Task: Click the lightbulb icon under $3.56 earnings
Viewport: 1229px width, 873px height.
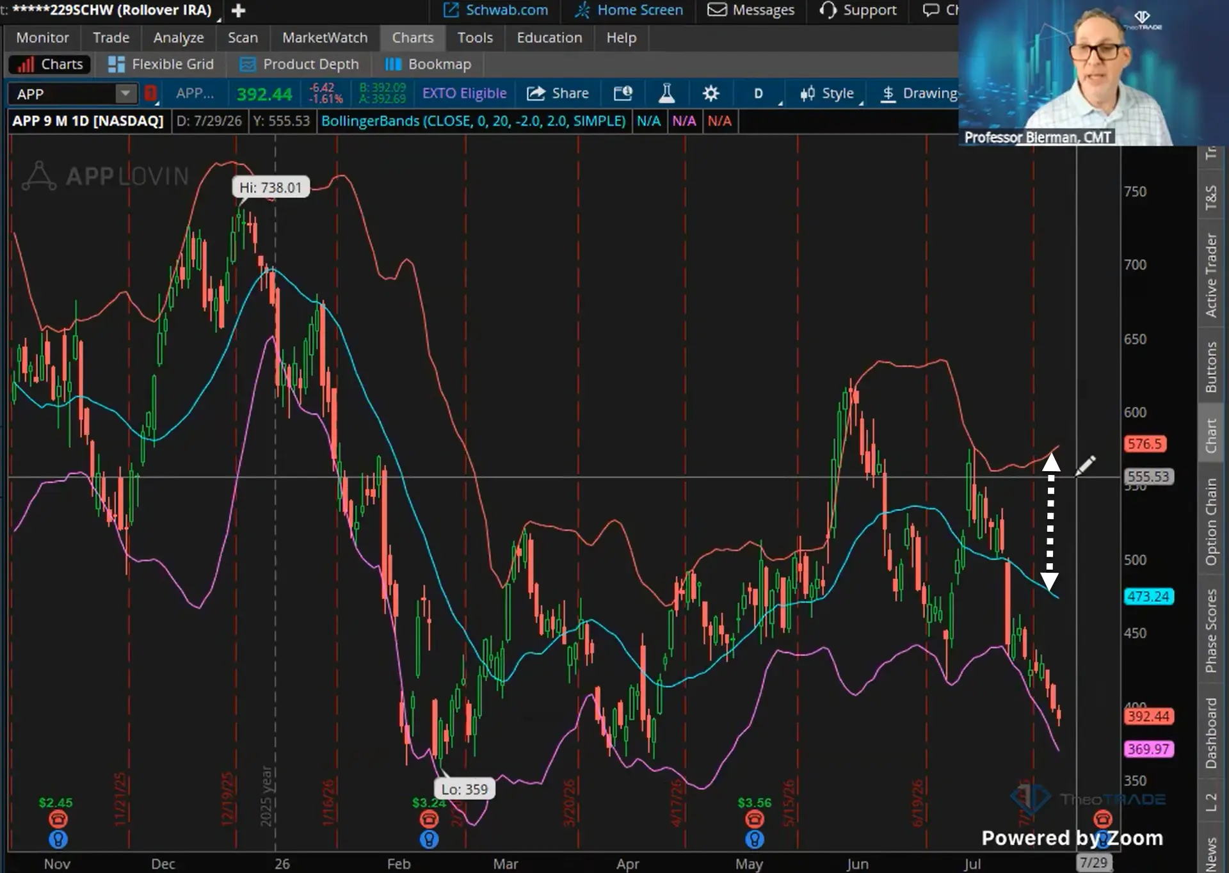Action: point(754,839)
